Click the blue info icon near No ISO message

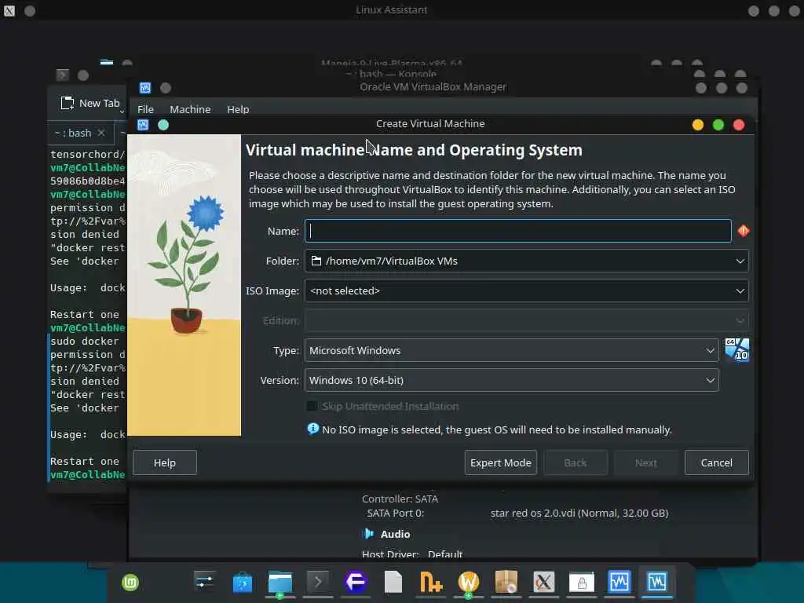[x=312, y=429]
